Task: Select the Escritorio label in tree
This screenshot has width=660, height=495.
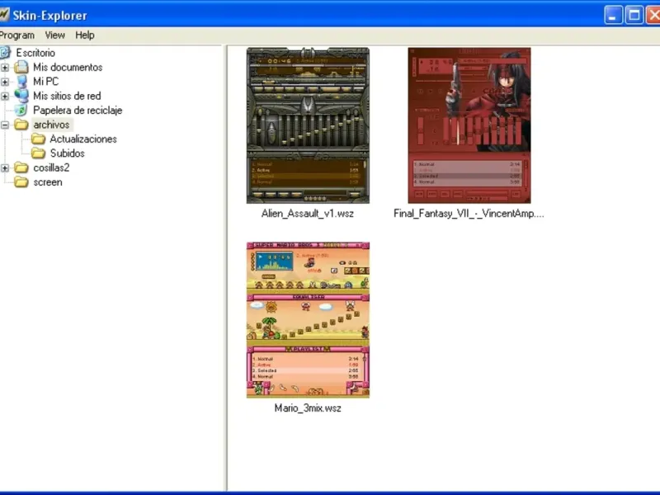Action: click(35, 53)
